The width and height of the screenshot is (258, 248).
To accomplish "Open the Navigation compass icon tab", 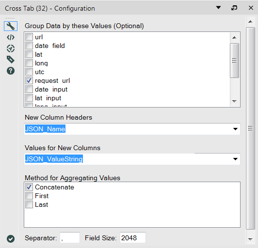I will (11, 48).
